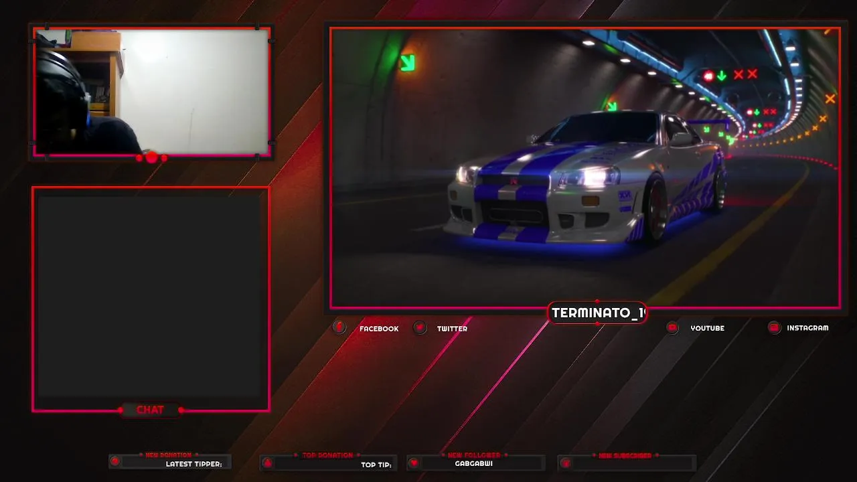Screen dimensions: 857x482
Task: Click the Facebook icon
Action: click(339, 327)
